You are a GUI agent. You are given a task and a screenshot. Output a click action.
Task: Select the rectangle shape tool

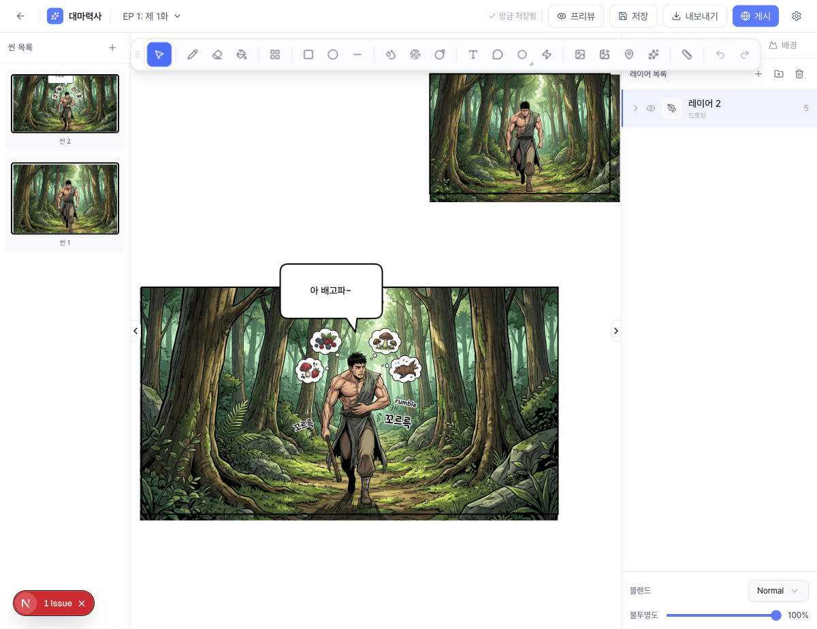click(308, 54)
